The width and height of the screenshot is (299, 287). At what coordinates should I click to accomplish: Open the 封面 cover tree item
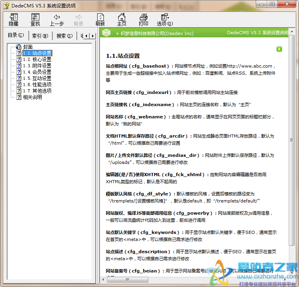tap(28, 47)
